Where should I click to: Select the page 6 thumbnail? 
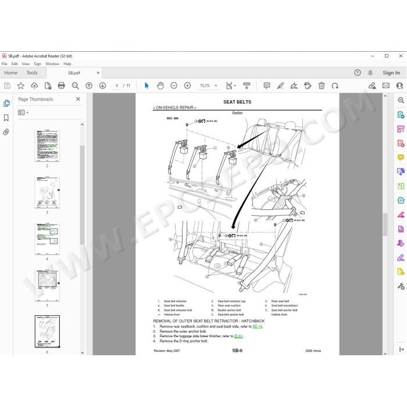point(47,331)
